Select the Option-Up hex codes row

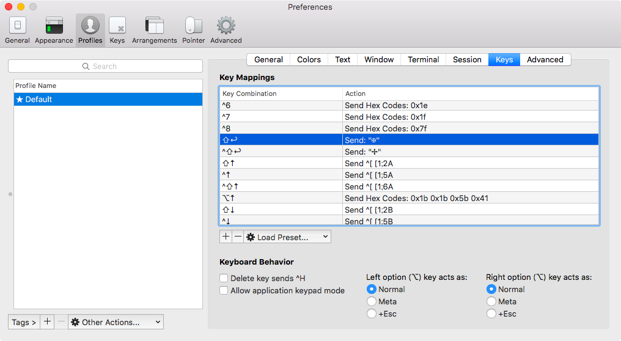coord(409,198)
